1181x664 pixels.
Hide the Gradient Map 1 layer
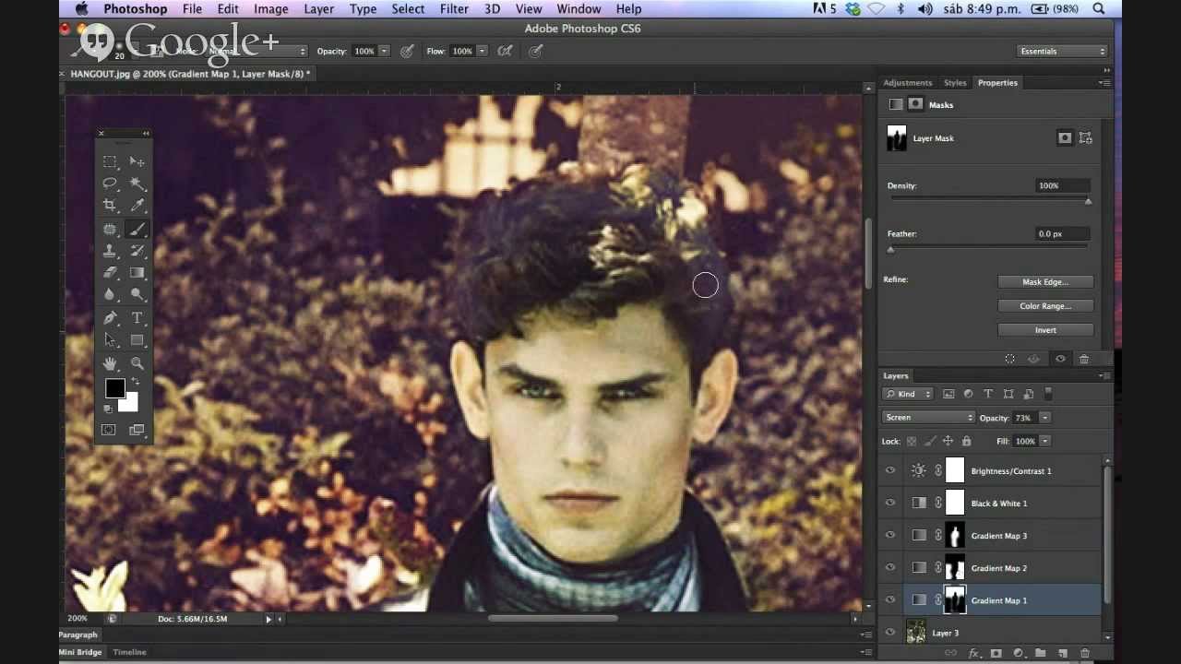click(890, 600)
